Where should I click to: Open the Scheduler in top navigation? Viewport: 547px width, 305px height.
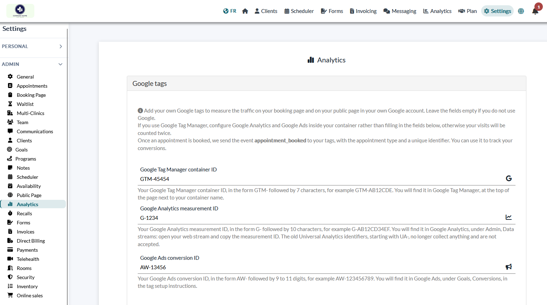(x=299, y=11)
